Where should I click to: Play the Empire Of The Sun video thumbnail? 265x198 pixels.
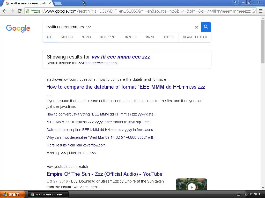(x=191, y=185)
